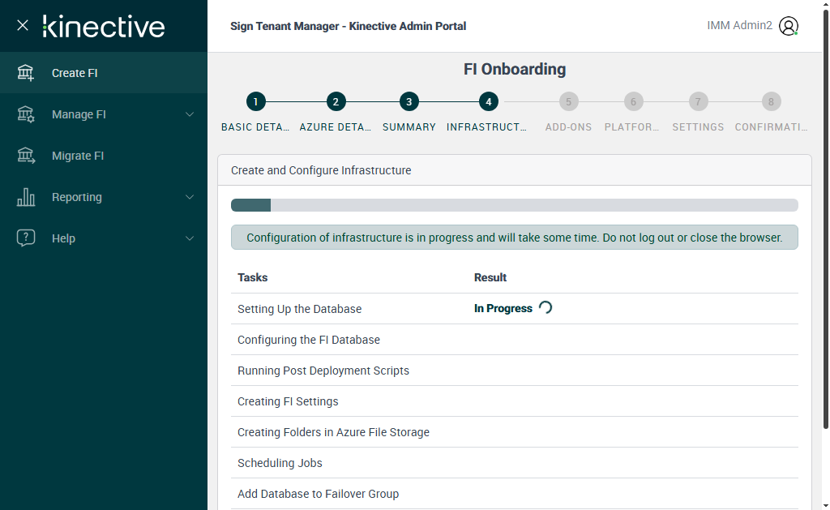Expand the Help chevron

(x=190, y=238)
